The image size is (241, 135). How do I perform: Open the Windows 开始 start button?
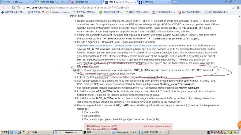5,132
